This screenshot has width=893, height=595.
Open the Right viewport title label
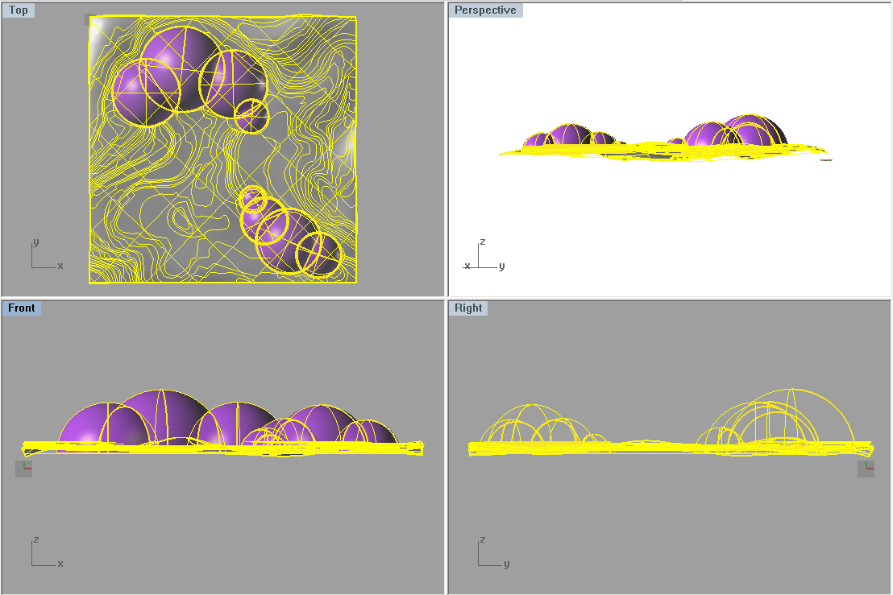pyautogui.click(x=468, y=308)
